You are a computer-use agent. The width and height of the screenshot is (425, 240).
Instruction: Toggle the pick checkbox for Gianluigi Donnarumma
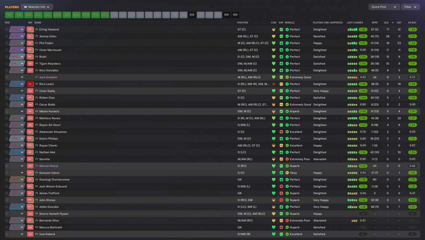(x=7, y=180)
